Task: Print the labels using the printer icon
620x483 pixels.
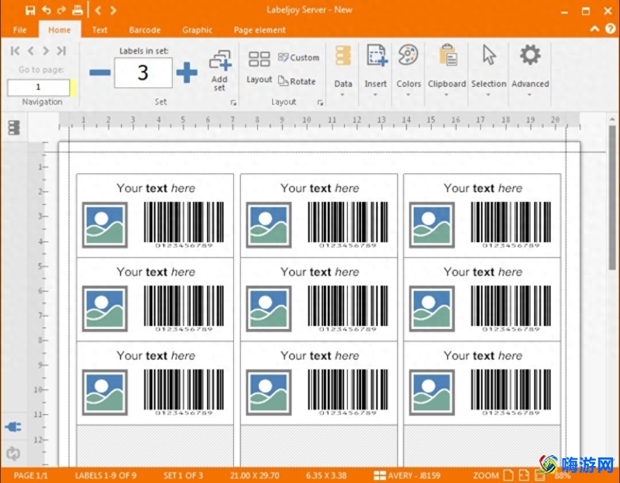Action: [x=77, y=10]
